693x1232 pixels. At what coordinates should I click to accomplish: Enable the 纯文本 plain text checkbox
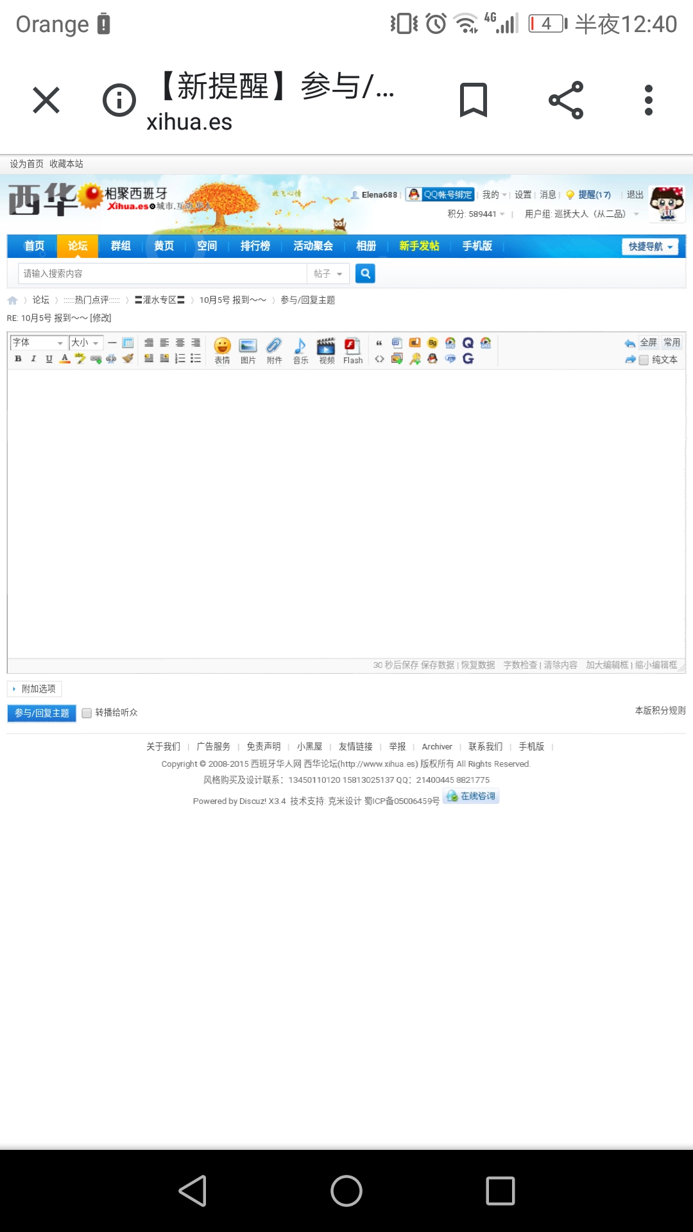(644, 360)
